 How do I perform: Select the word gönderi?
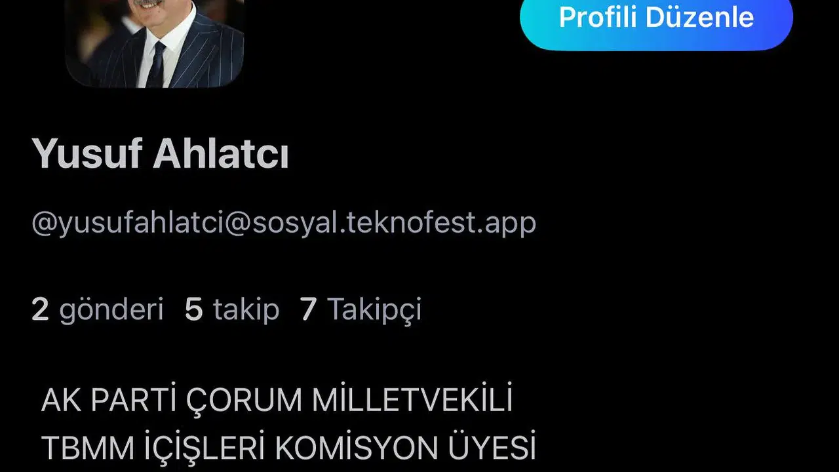pos(111,309)
